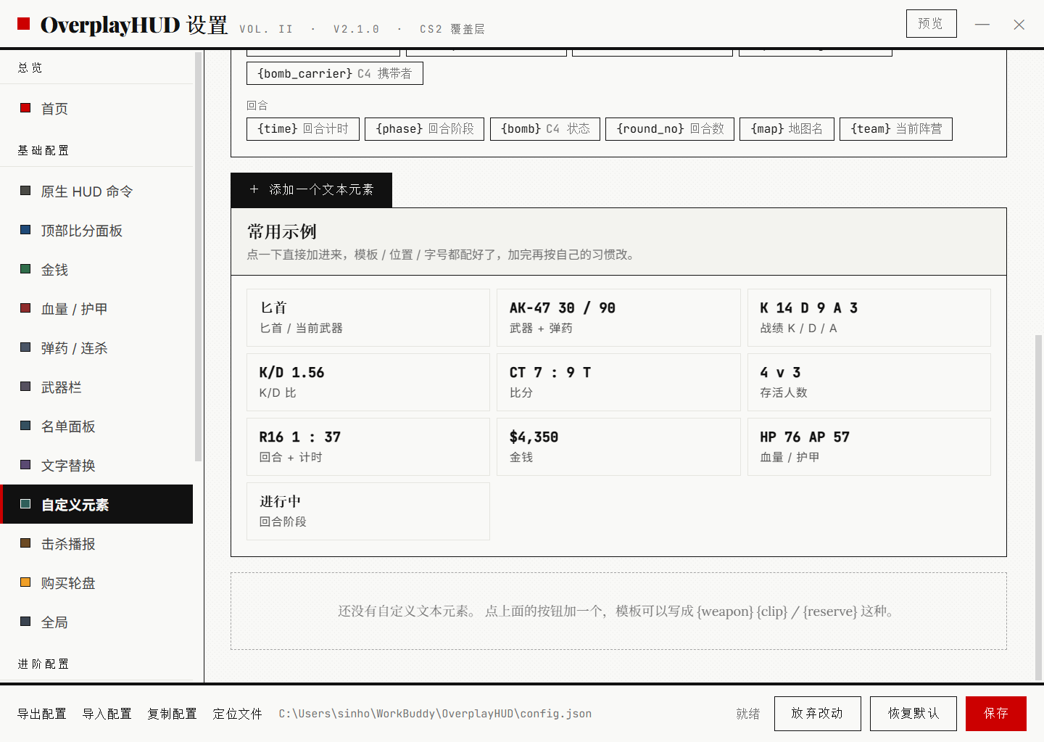Add the $4,350 金钱 example card

pyautogui.click(x=618, y=447)
